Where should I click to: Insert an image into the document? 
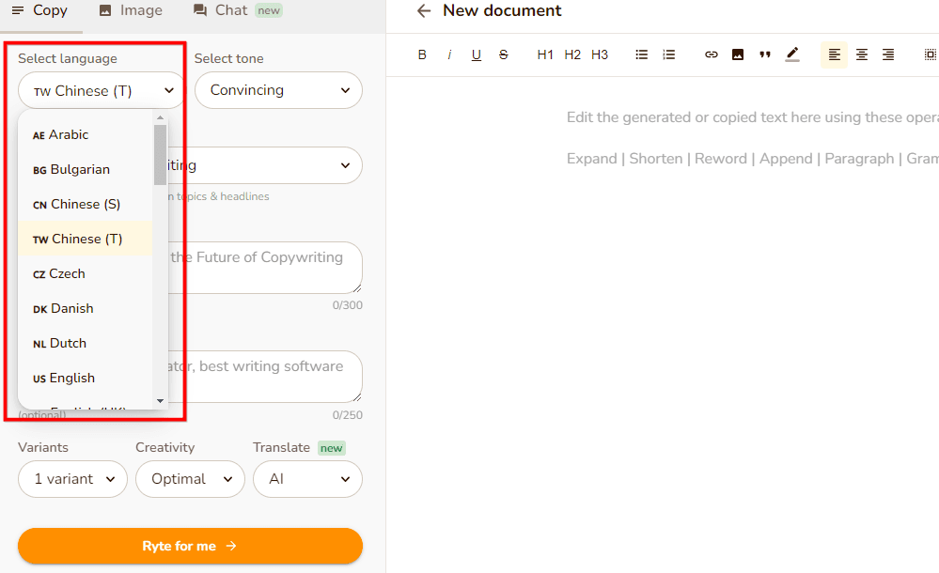coord(738,54)
